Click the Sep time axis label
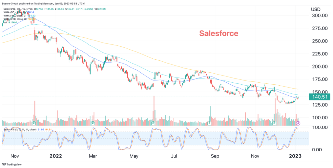The height and width of the screenshot is (168, 333). coord(215,156)
